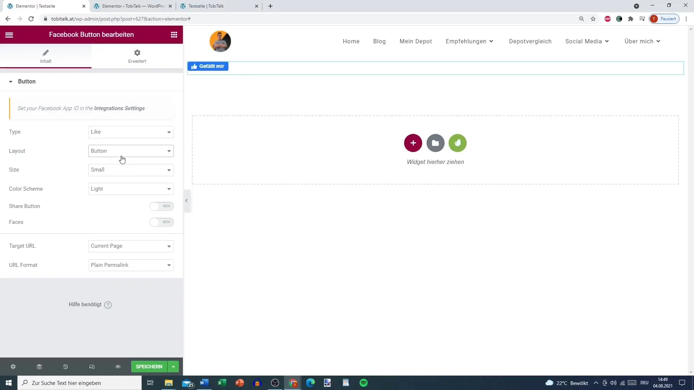Click the browser back arrow
Image resolution: width=694 pixels, height=390 pixels.
coord(8,19)
